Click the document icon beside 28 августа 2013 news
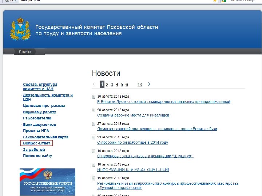 93,110
